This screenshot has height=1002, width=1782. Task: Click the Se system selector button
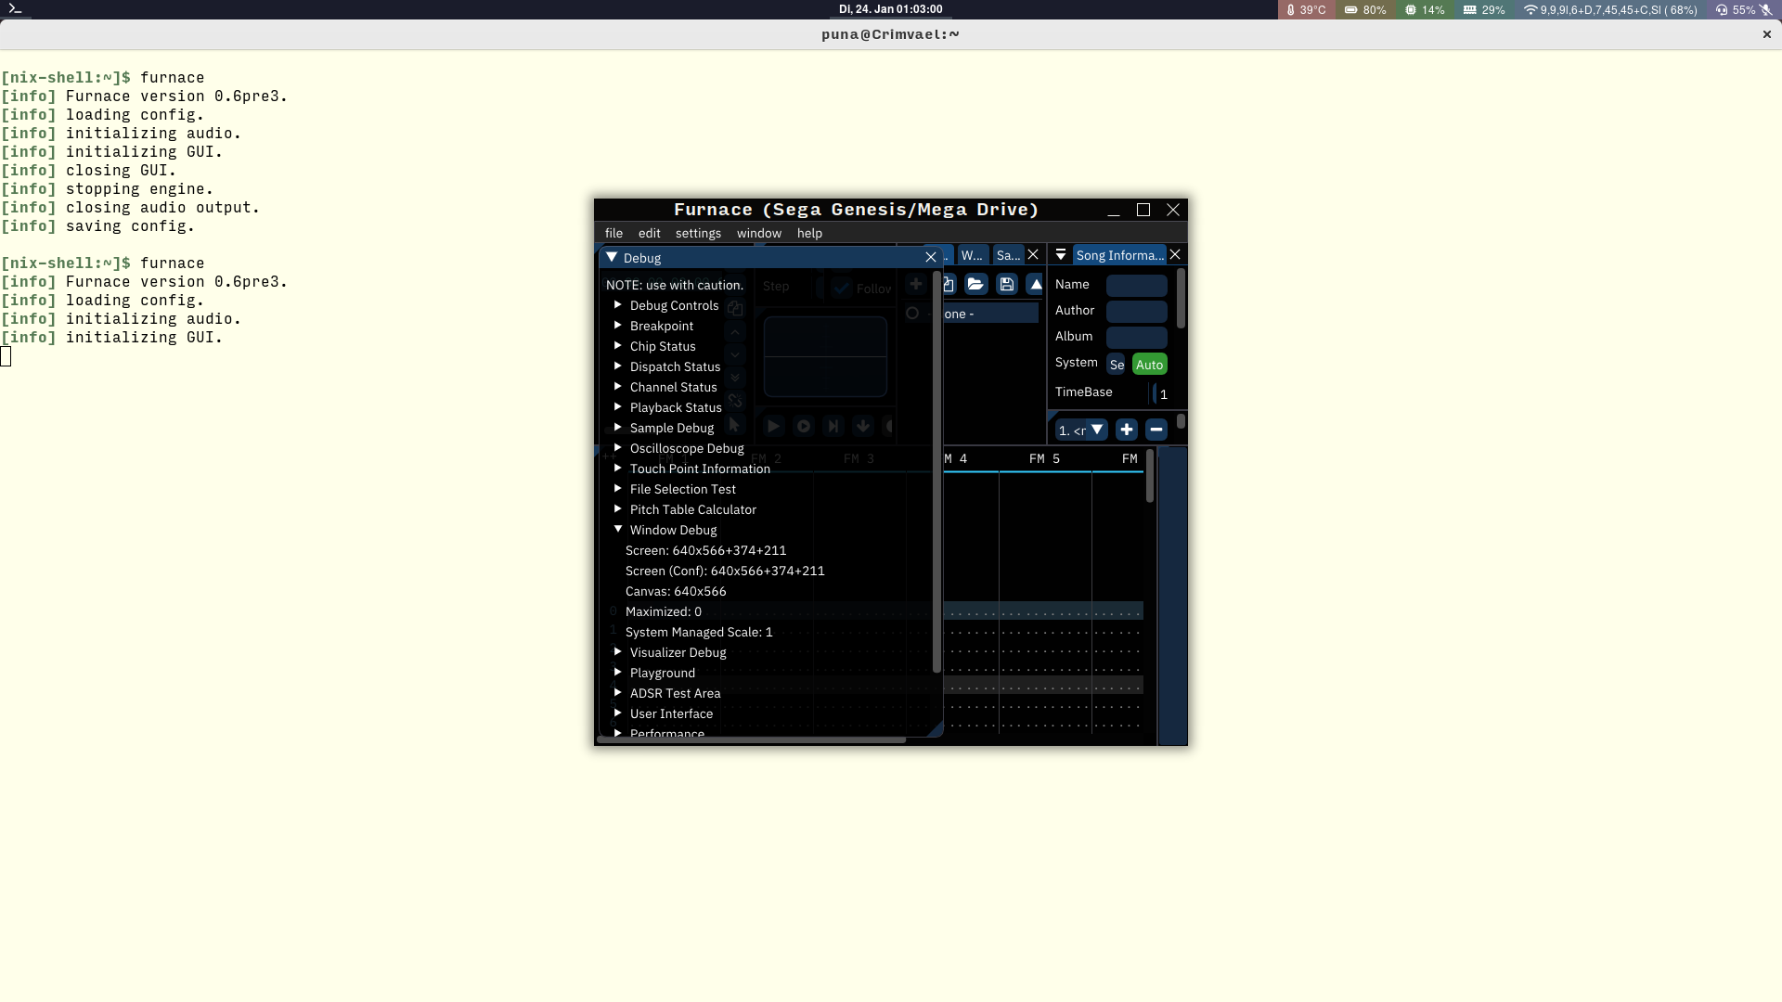click(x=1117, y=365)
